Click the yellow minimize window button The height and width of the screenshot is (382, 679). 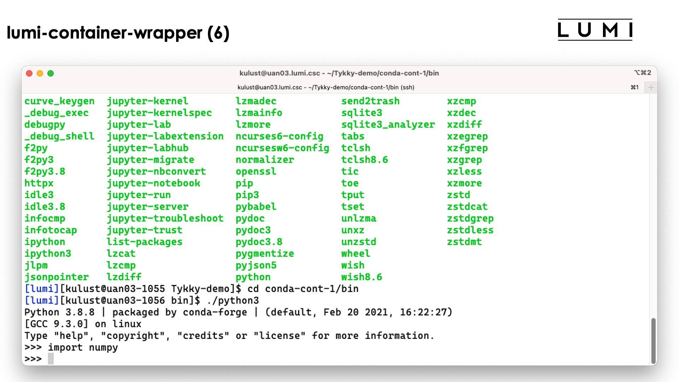[40, 73]
